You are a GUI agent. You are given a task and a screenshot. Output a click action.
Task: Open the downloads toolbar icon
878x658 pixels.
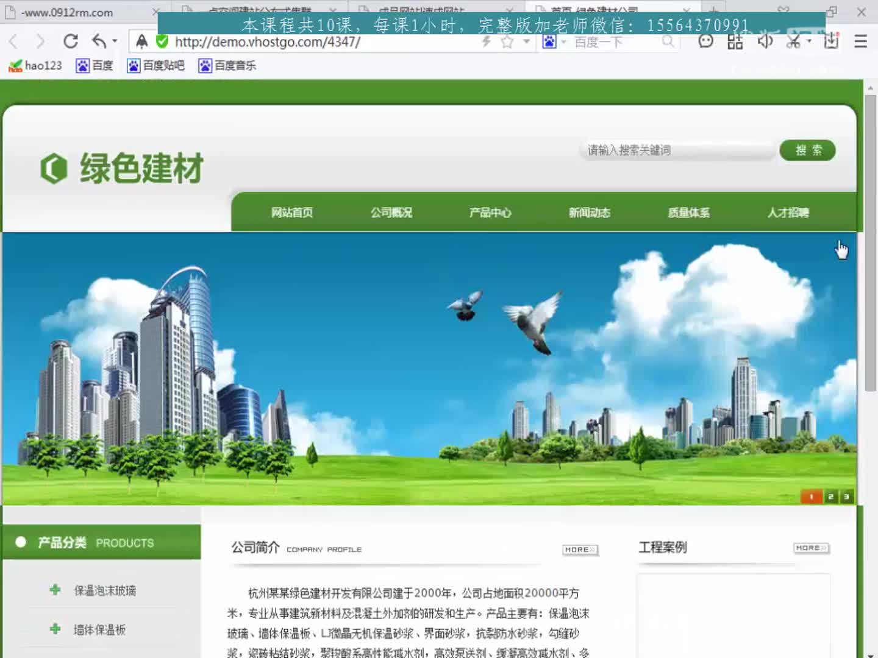[831, 41]
